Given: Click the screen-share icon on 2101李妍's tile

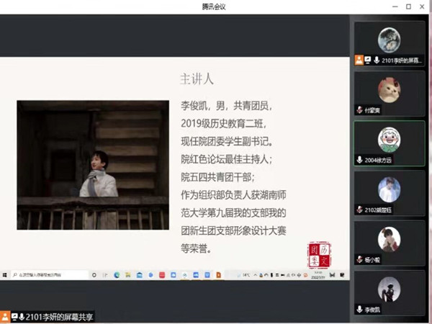Looking at the screenshot, I should 367,60.
